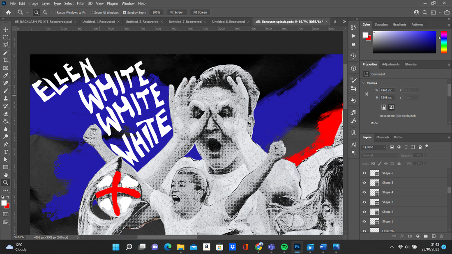
Task: Switch to the Untitled-5-Recovered document tab
Action: pos(142,22)
